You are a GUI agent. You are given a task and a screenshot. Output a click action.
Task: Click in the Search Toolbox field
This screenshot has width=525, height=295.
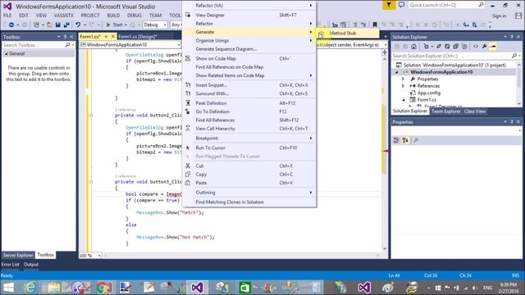point(34,45)
